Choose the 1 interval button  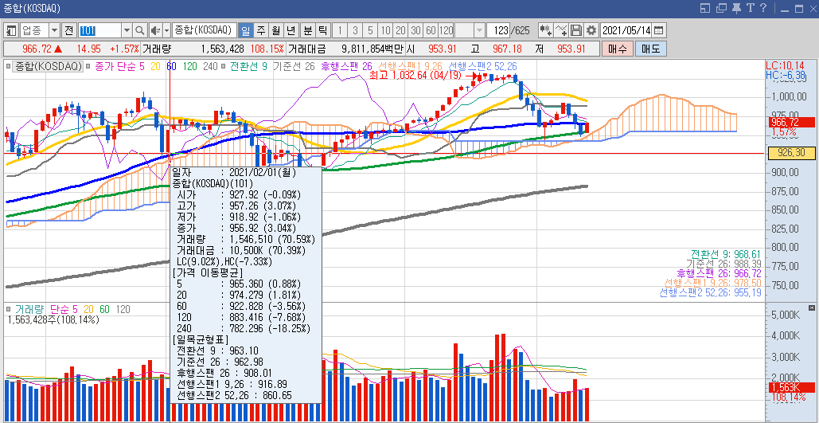340,30
